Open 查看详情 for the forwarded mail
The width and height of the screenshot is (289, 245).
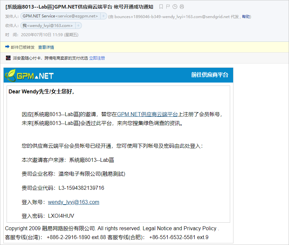tap(46, 47)
